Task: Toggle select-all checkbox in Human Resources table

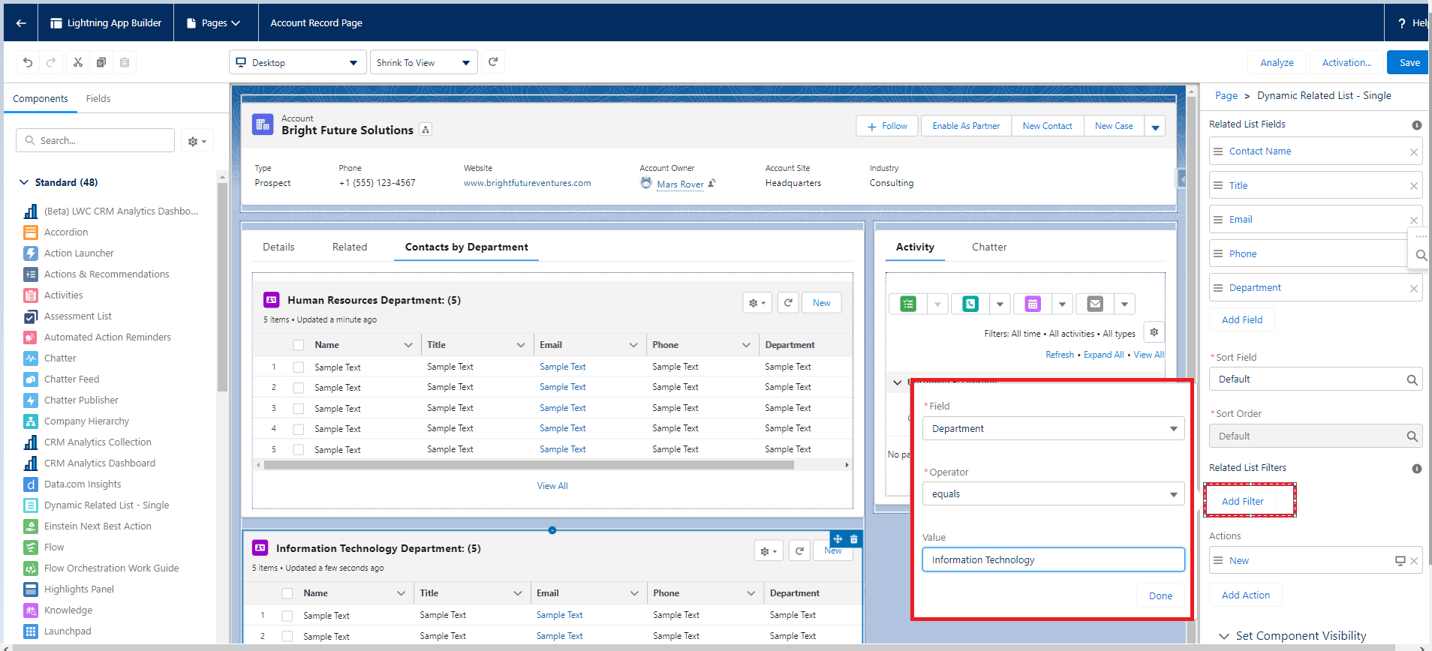Action: (299, 346)
